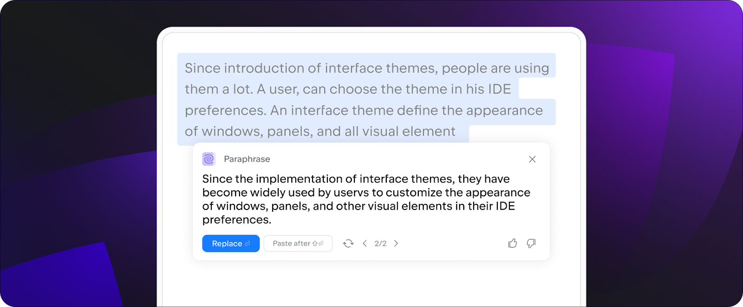This screenshot has height=307, width=743.
Task: Like the suggestion with the thumbs up
Action: 513,243
